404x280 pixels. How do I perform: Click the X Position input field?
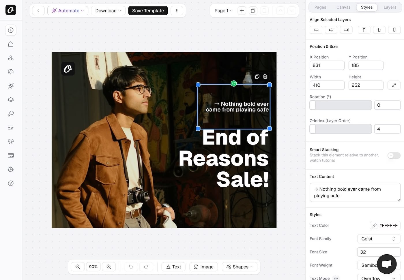click(x=327, y=65)
